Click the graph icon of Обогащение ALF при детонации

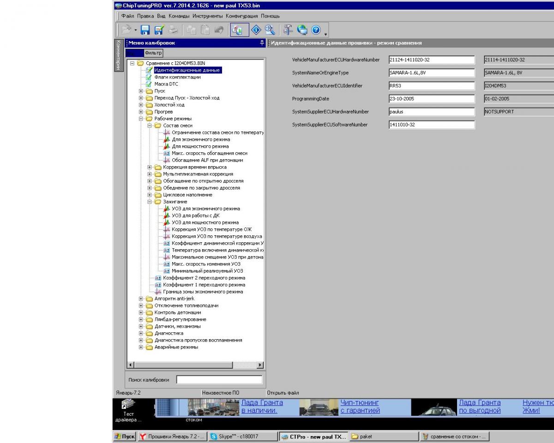[x=167, y=160]
